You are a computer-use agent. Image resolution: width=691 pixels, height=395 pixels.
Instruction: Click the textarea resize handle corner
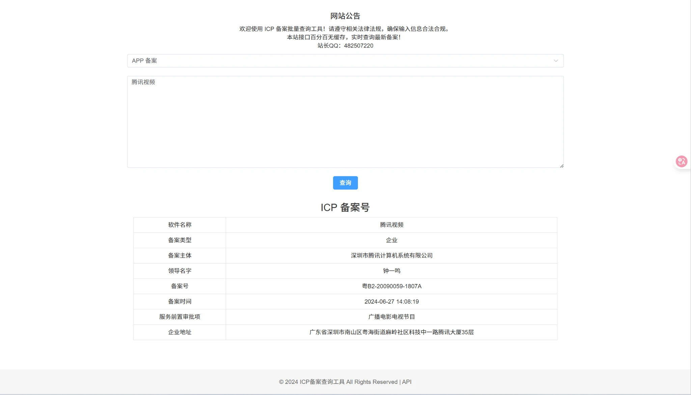pos(561,166)
